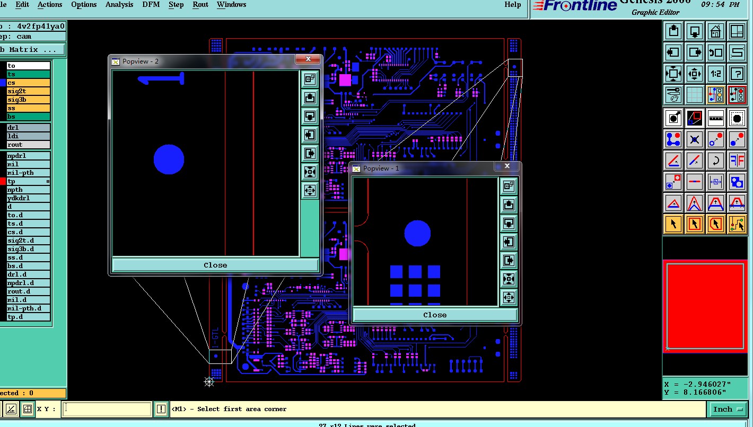Open the Analysis menu

[119, 5]
